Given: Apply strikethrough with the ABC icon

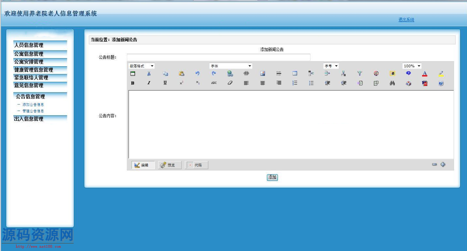Looking at the screenshot, I should tap(214, 83).
